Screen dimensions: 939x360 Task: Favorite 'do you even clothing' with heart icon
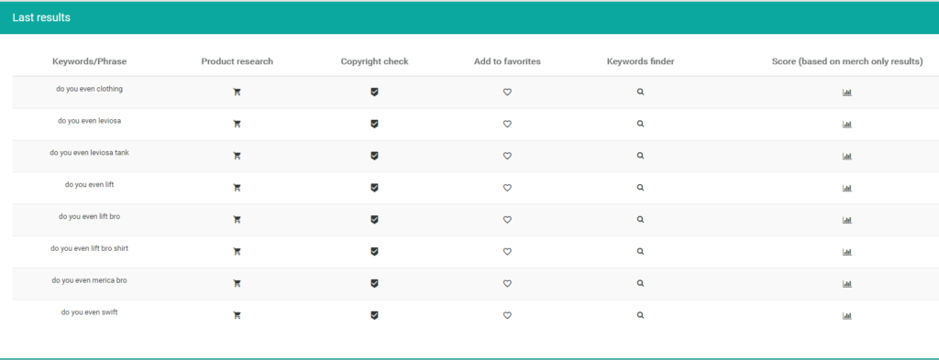(507, 93)
